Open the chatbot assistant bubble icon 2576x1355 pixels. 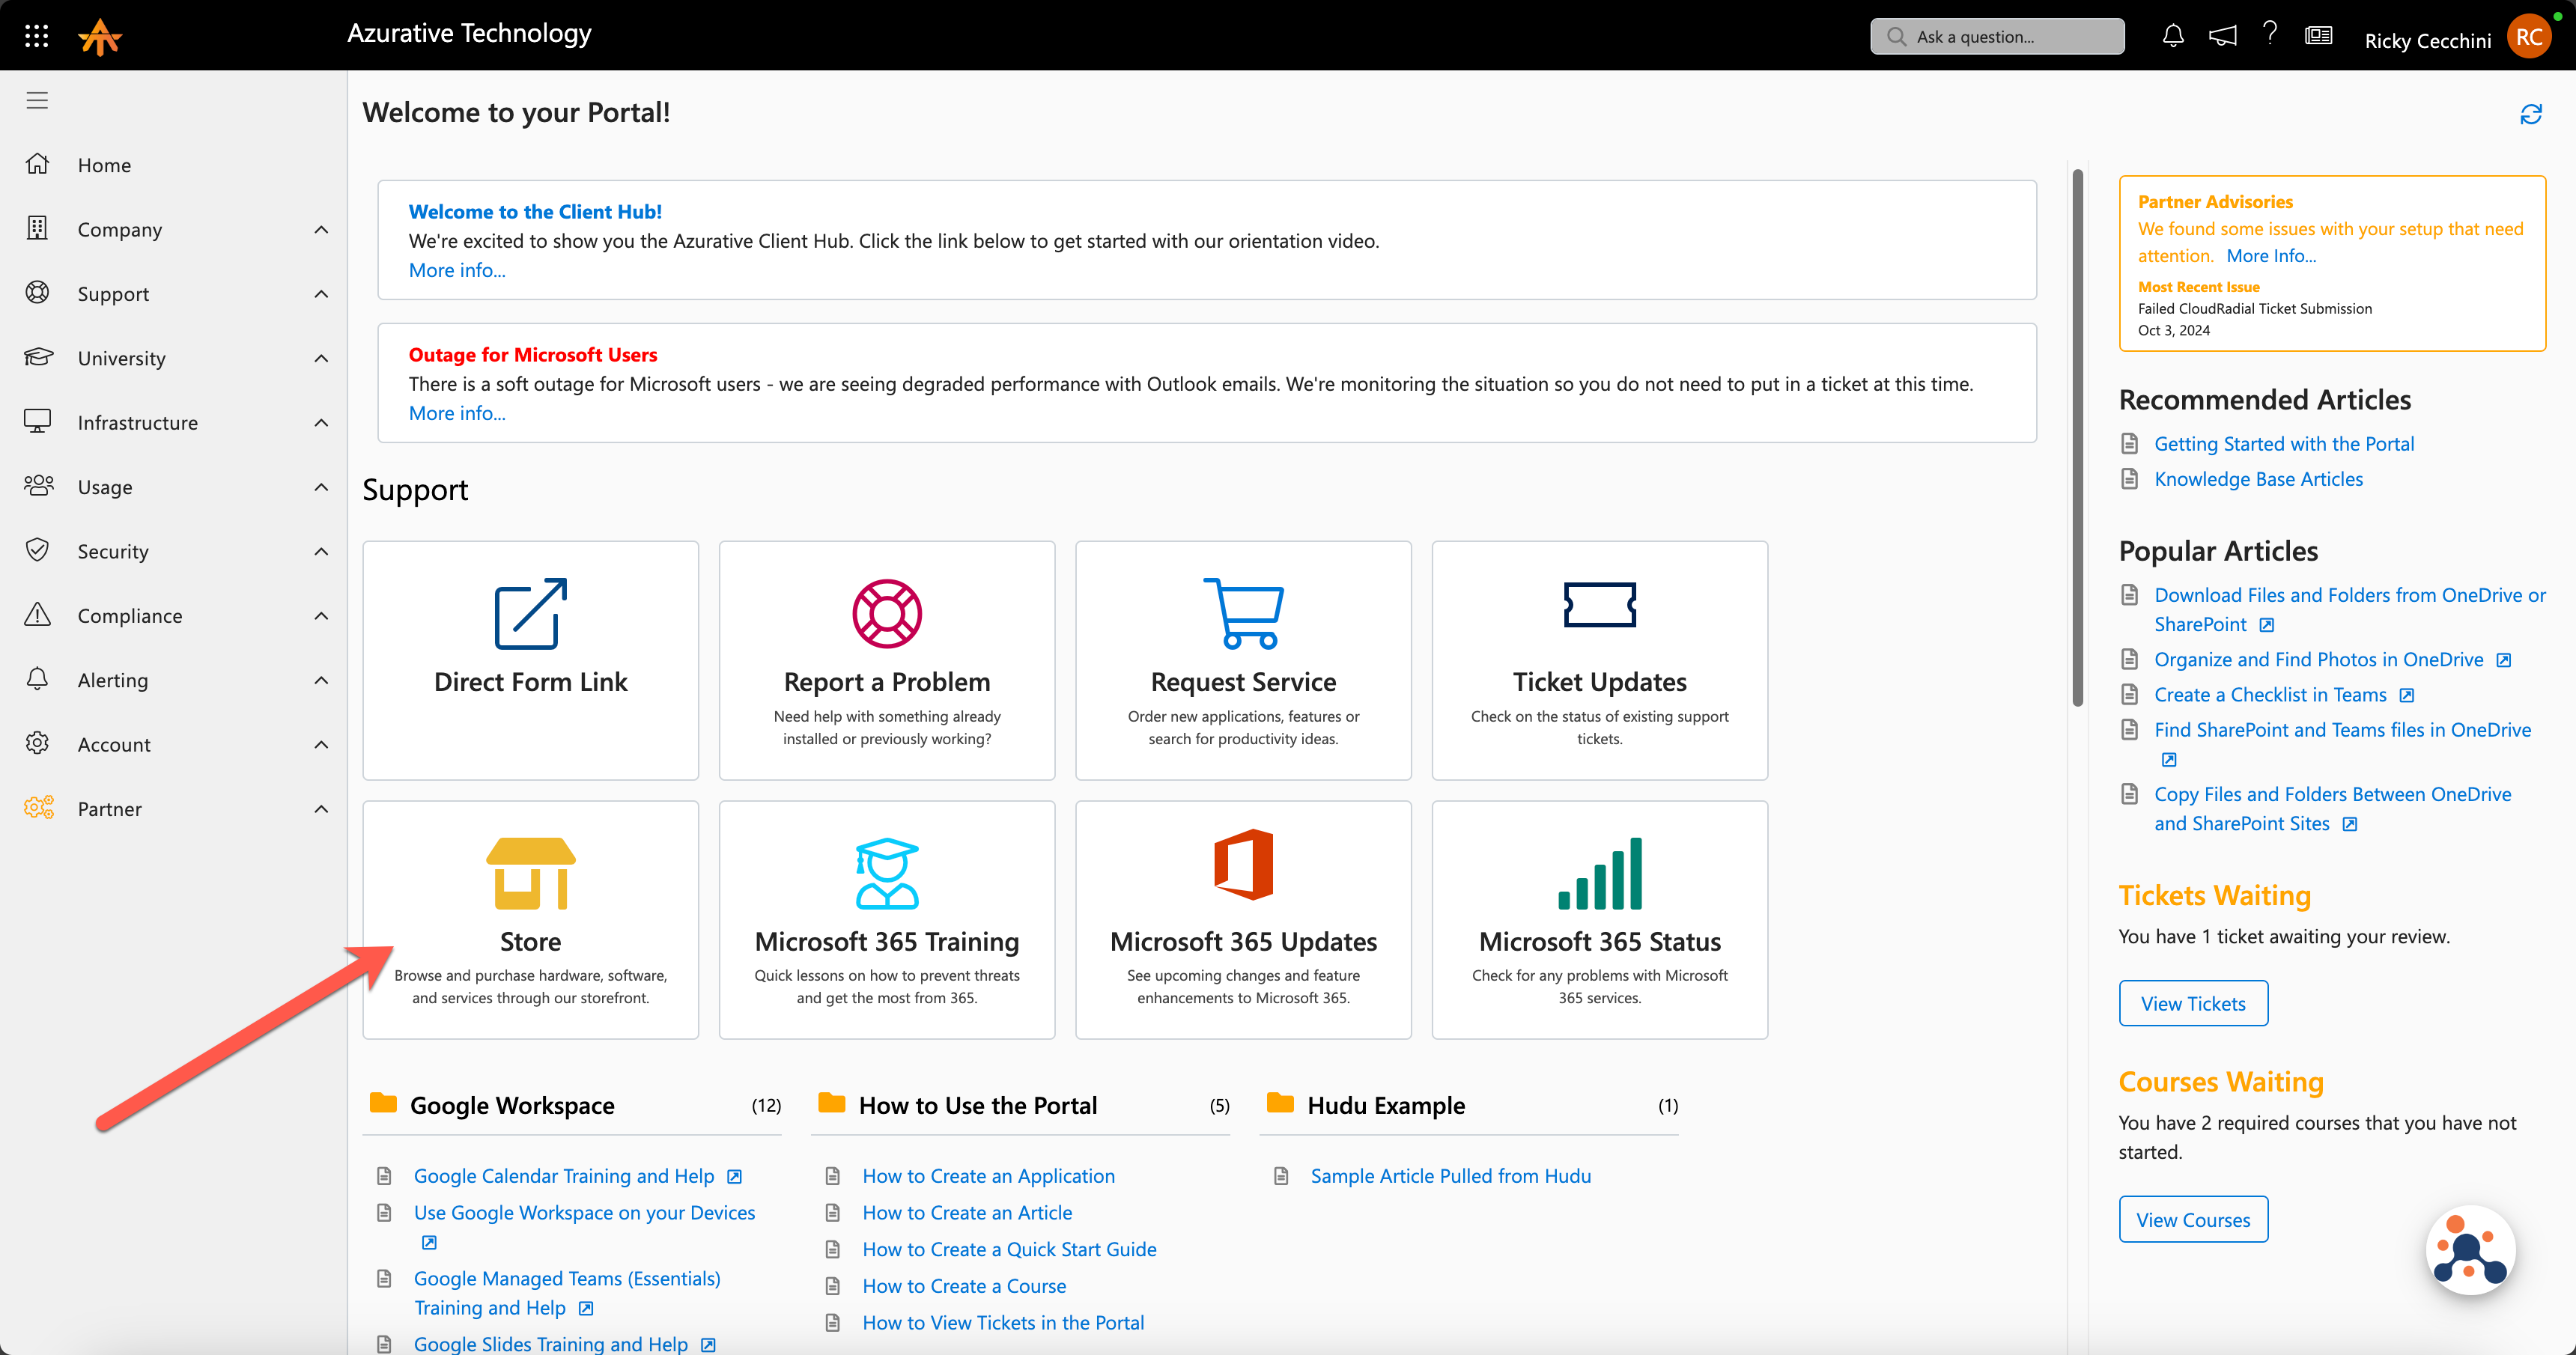(x=2470, y=1250)
